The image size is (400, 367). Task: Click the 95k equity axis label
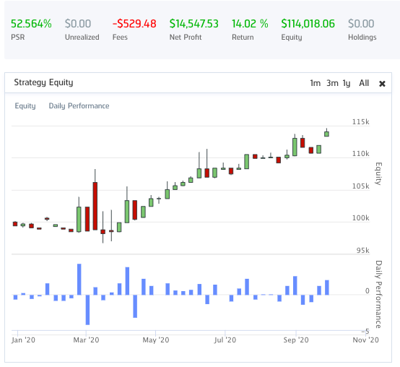[x=362, y=251]
